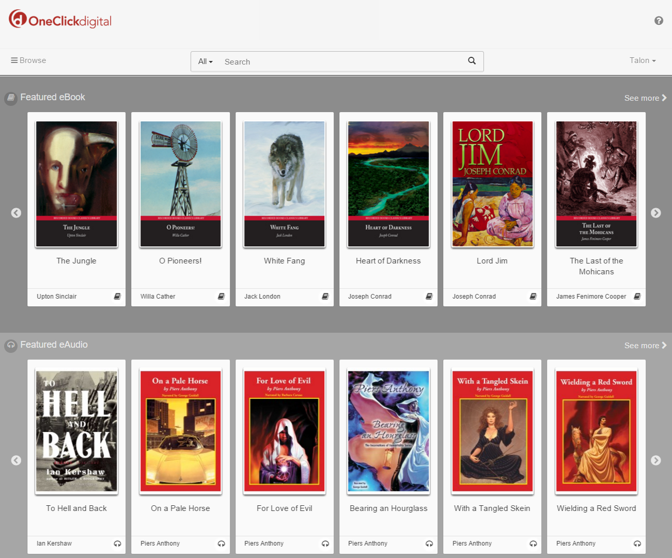Click the Wielding a Red Sword cover
Image resolution: width=672 pixels, height=558 pixels.
[x=597, y=431]
